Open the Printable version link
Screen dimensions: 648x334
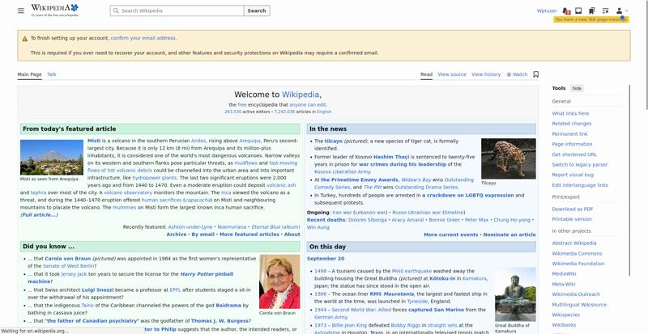coord(572,219)
